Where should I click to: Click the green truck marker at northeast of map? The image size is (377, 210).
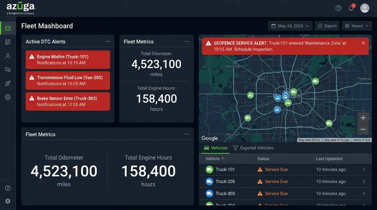point(316,81)
